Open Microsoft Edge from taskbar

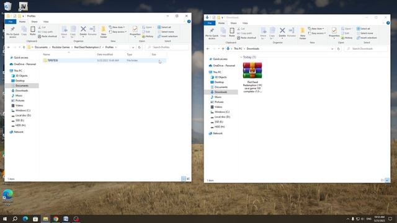coord(25,219)
